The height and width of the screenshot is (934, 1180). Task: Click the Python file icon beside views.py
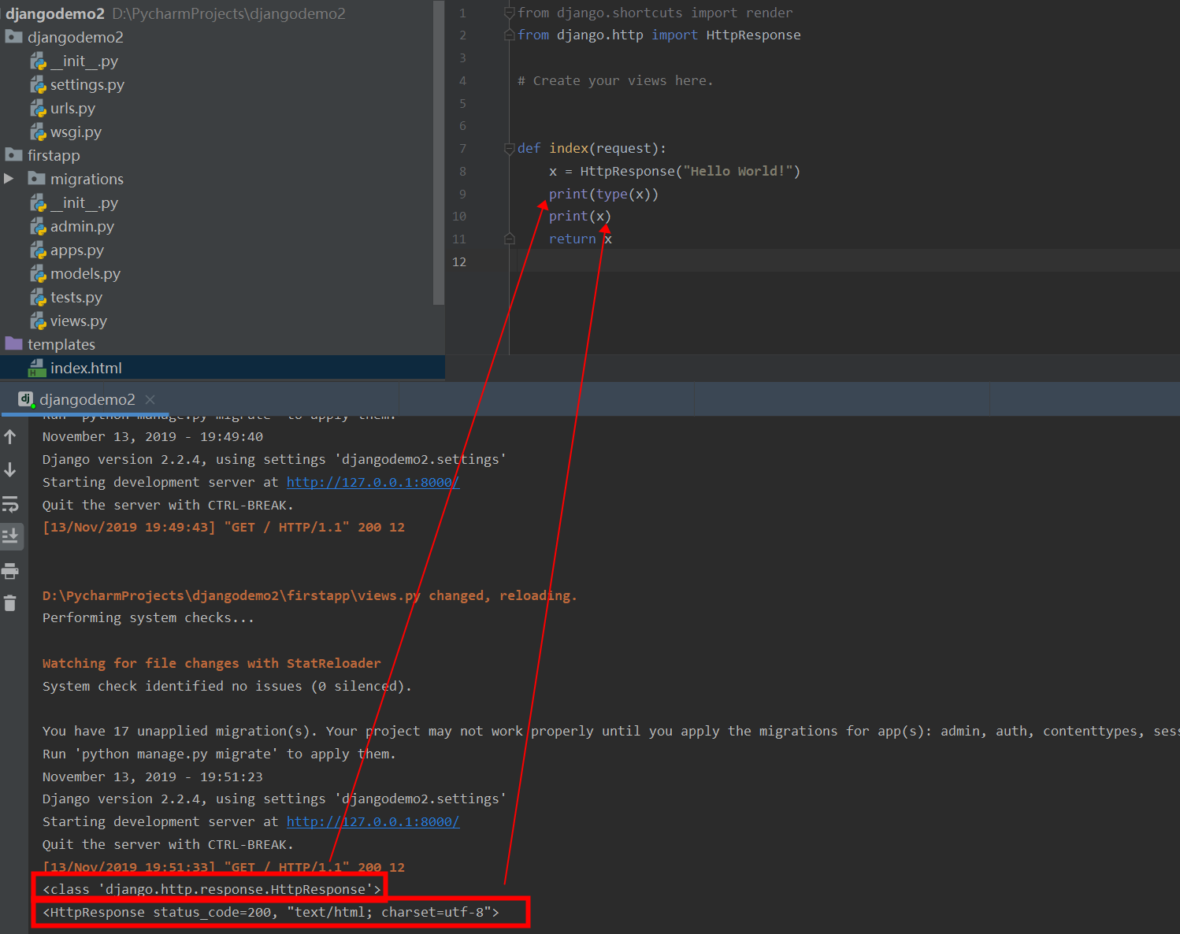38,321
